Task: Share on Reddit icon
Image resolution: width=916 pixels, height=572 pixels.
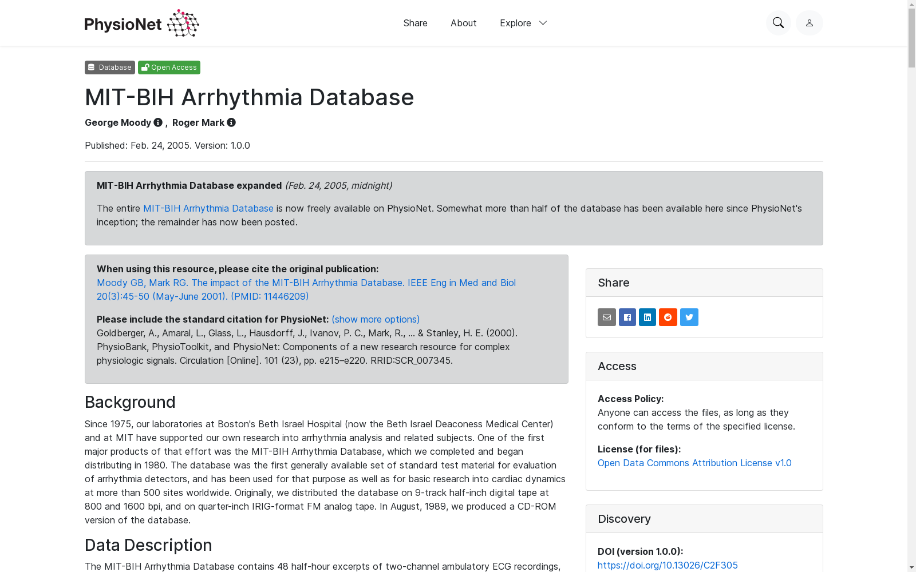Action: click(x=668, y=317)
